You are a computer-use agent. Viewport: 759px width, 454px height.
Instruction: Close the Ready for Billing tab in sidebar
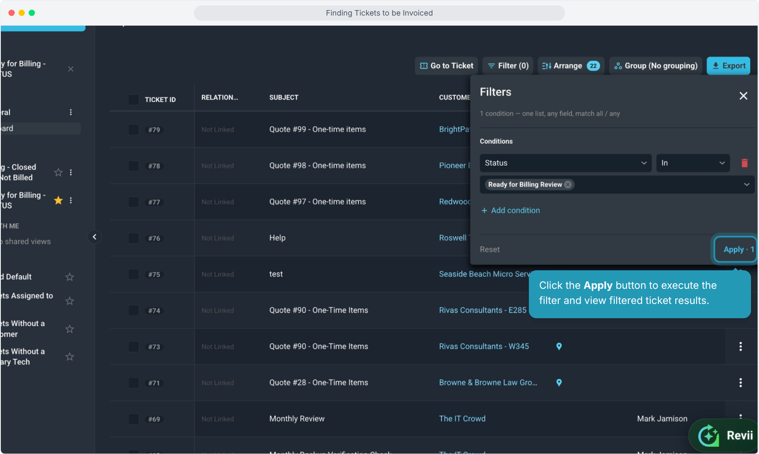pyautogui.click(x=71, y=69)
